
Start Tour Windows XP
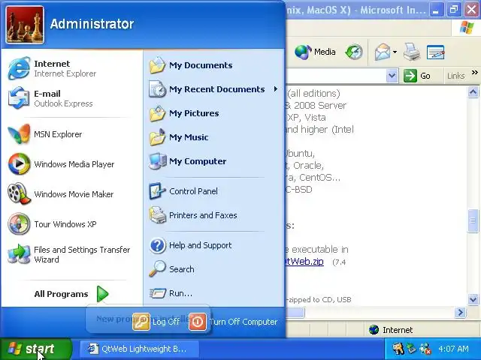coord(71,224)
